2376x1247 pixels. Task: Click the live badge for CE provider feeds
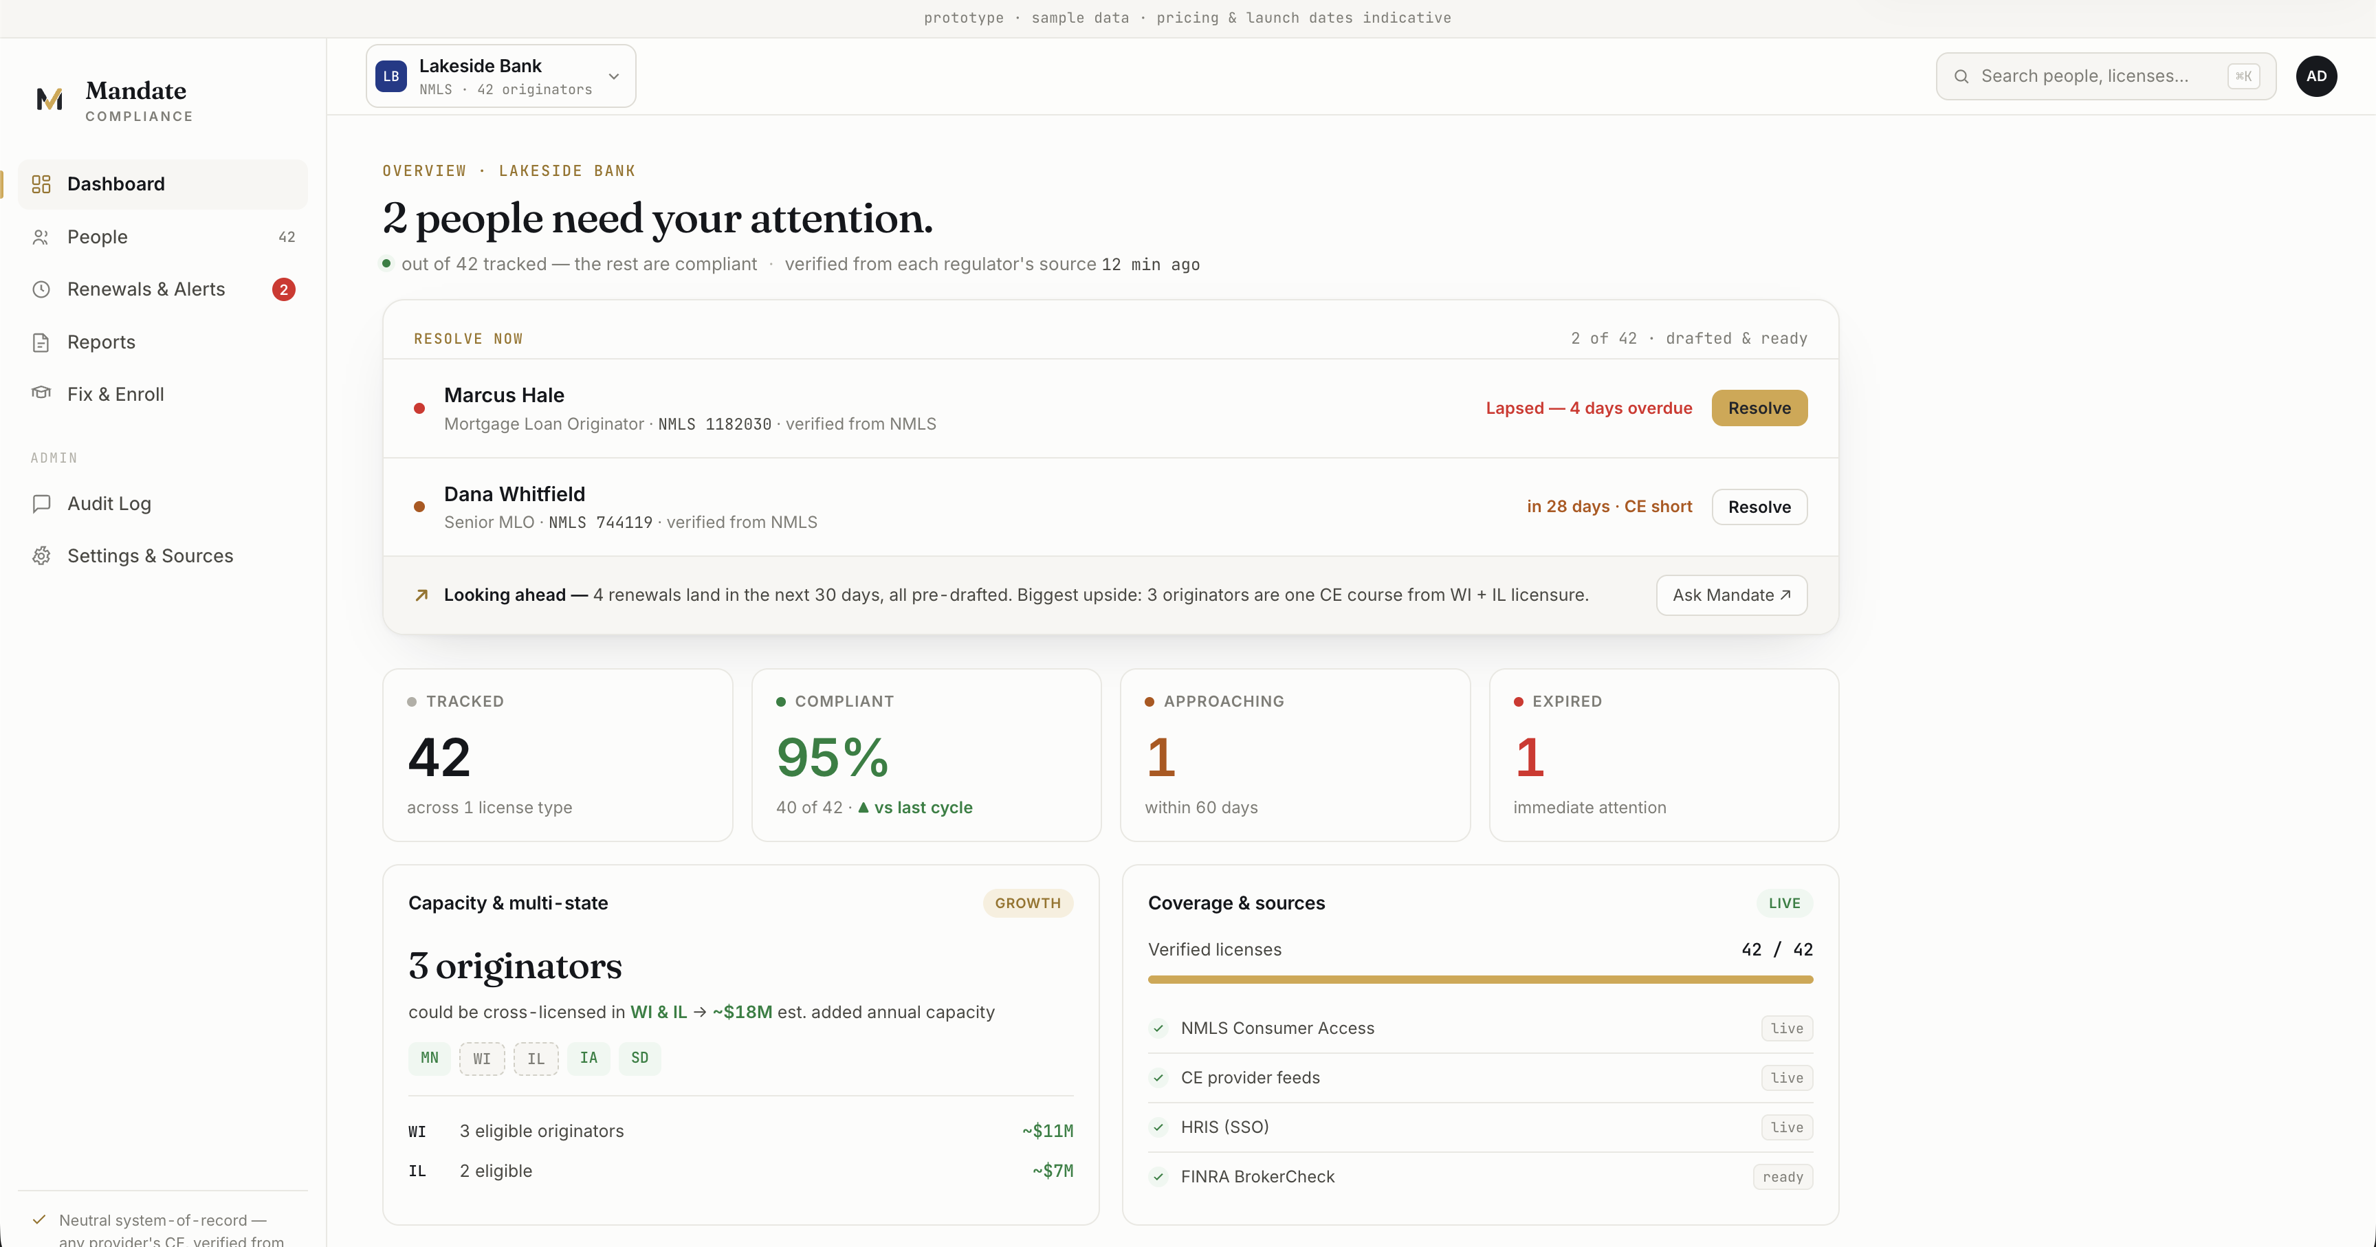coord(1787,1078)
